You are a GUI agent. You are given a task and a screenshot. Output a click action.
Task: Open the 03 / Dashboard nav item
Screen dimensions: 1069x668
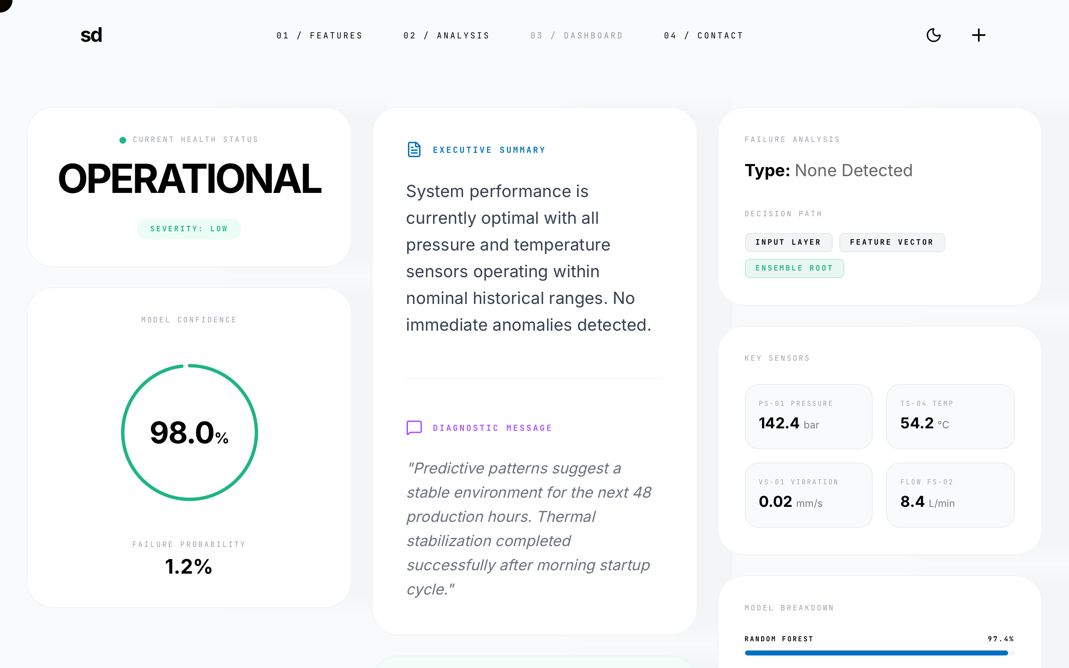pyautogui.click(x=576, y=35)
